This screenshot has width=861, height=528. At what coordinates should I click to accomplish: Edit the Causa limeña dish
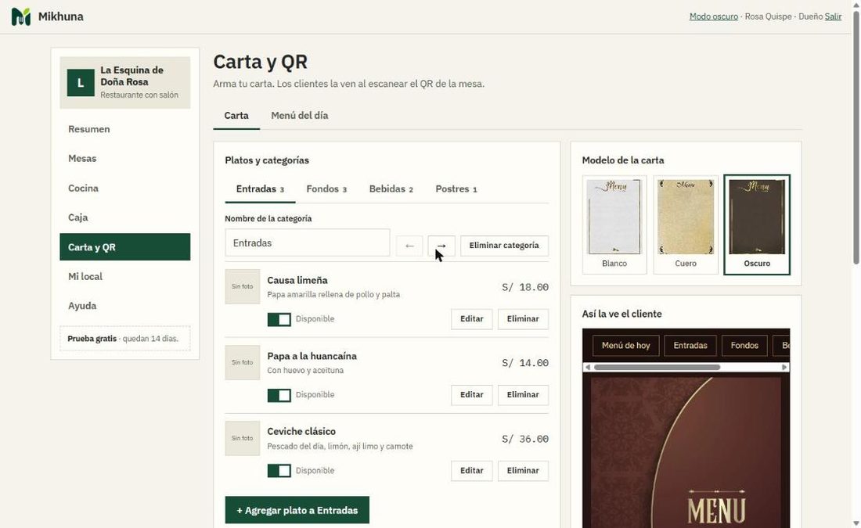pyautogui.click(x=472, y=319)
